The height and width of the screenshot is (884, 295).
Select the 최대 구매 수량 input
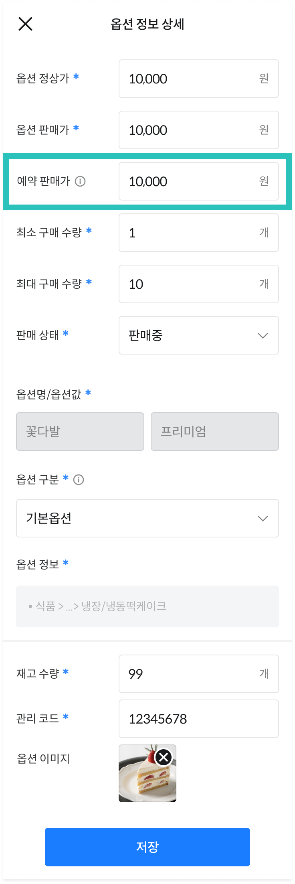pos(199,284)
